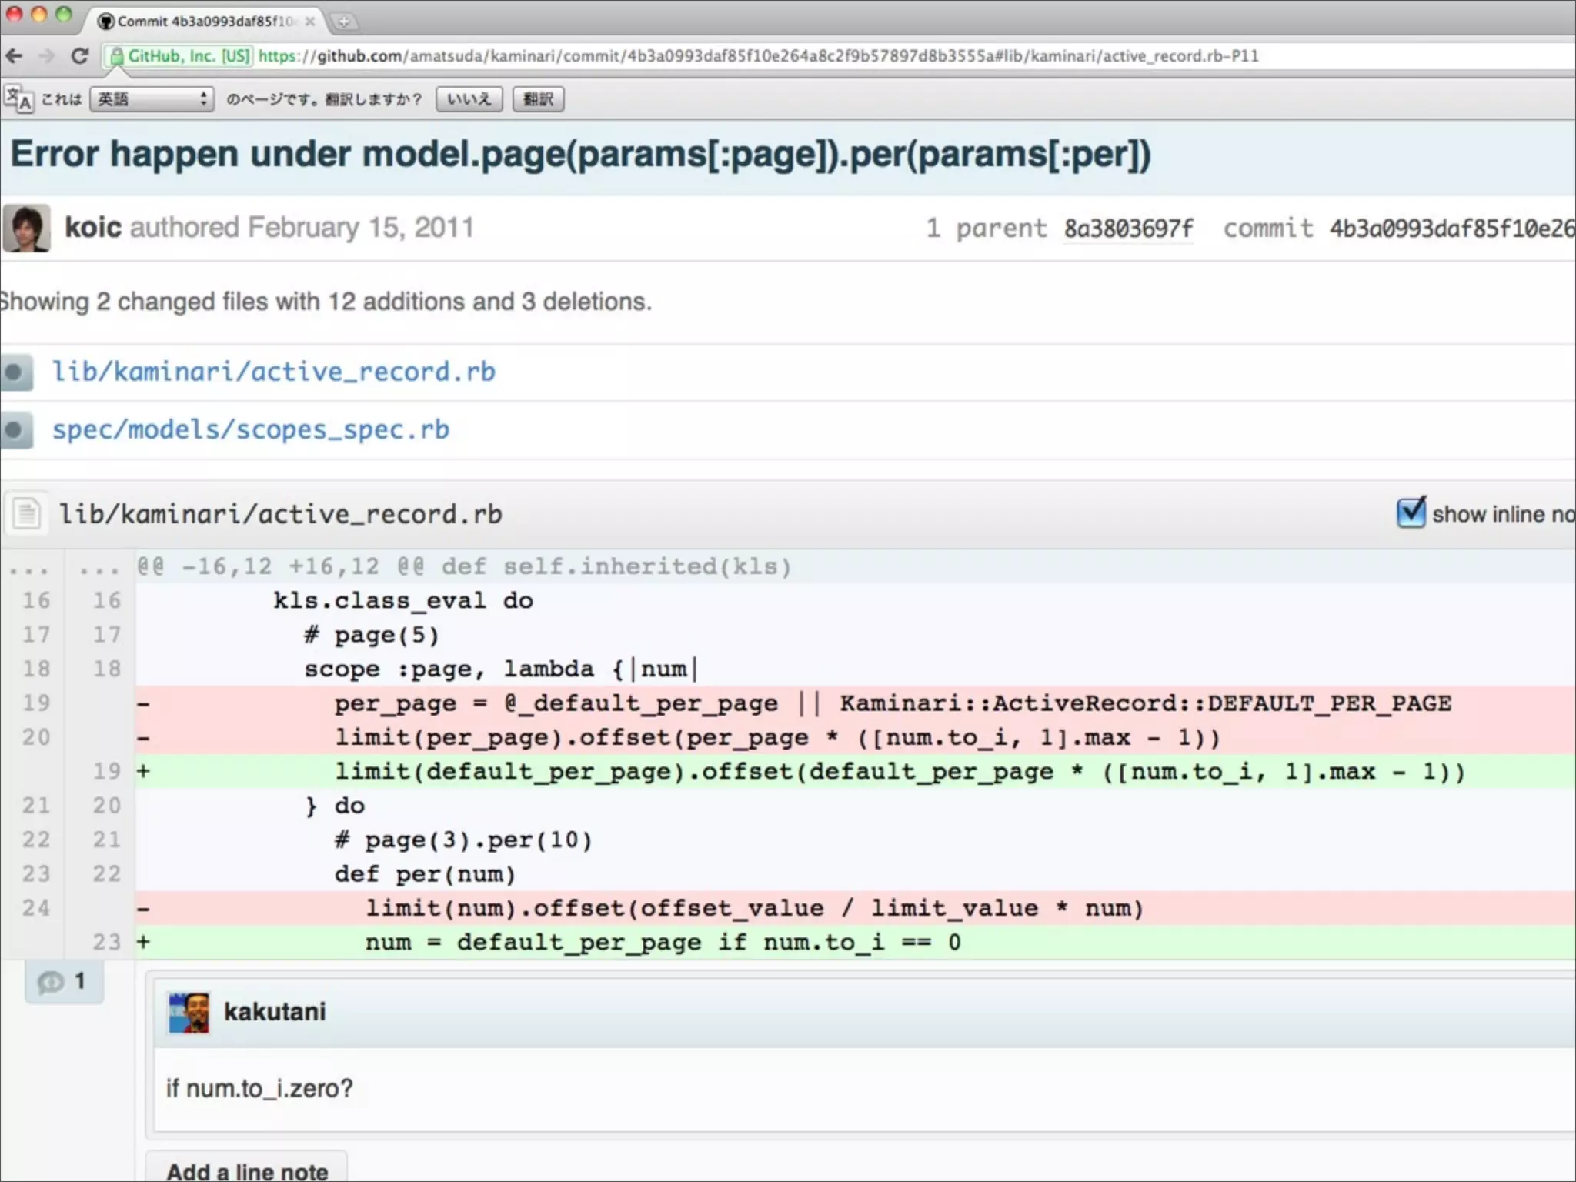Click koic's avatar thumbnail
Viewport: 1576px width, 1182px height.
tap(27, 228)
